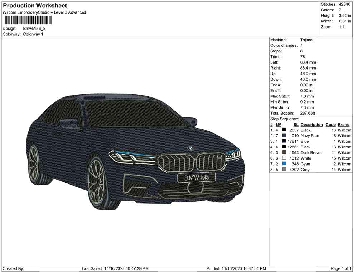Click the BMW M5 car embroidery preview

(x=136, y=151)
